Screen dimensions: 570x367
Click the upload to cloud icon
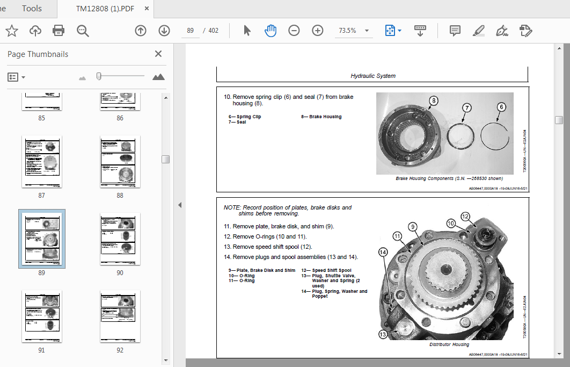point(35,31)
